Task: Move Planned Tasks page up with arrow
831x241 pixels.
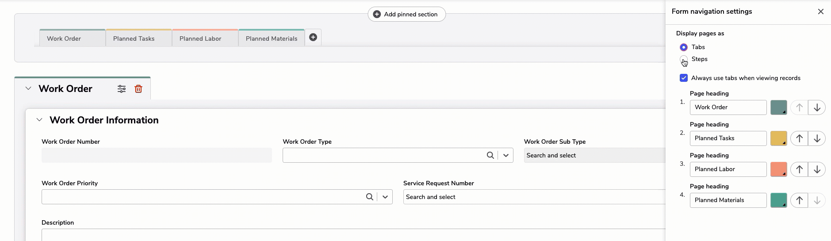Action: (x=799, y=138)
